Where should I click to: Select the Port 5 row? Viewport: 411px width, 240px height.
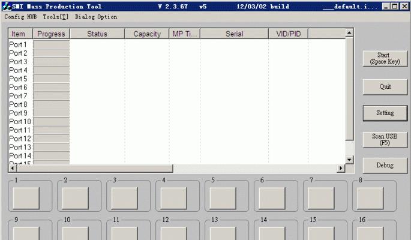(177, 79)
